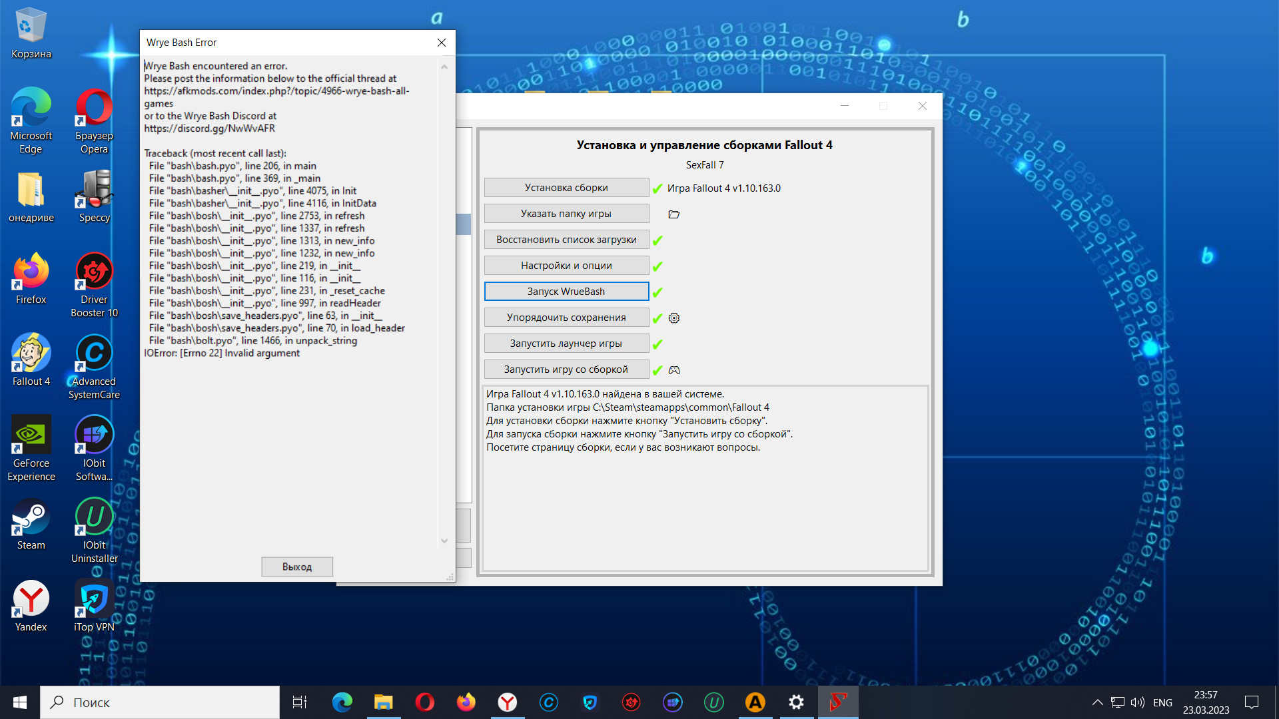Click the Yandex browser taskbar icon
The height and width of the screenshot is (719, 1279).
(x=507, y=702)
